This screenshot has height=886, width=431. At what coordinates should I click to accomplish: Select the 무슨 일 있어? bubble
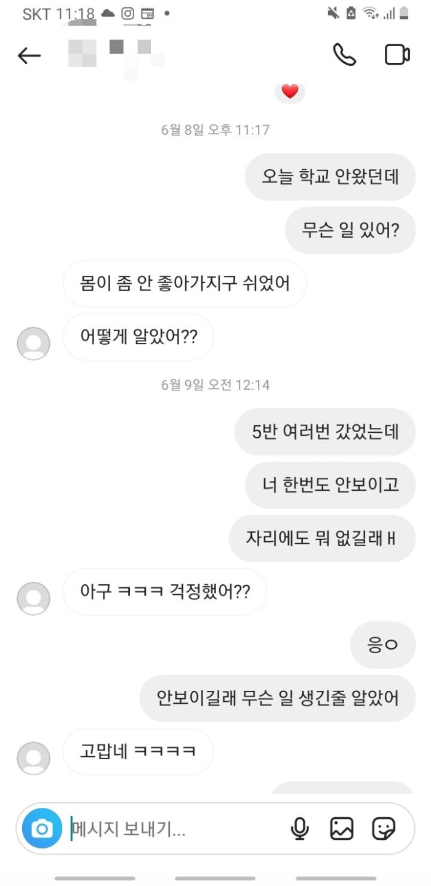pyautogui.click(x=350, y=230)
